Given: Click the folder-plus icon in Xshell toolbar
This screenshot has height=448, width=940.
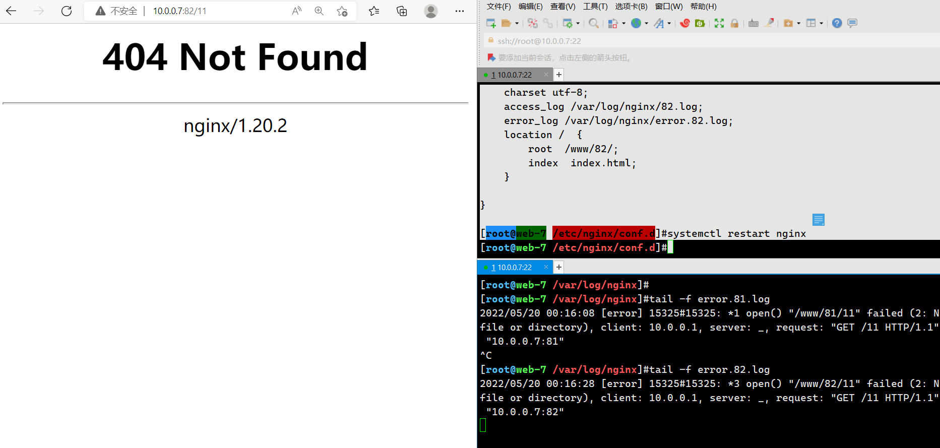Looking at the screenshot, I should coord(788,23).
